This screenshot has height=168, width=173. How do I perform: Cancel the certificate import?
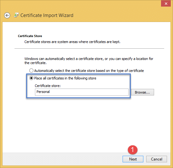(x=156, y=159)
